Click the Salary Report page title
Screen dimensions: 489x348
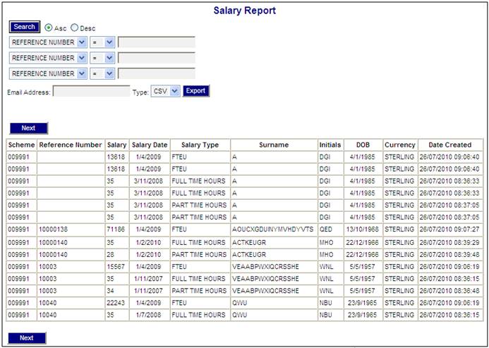245,11
